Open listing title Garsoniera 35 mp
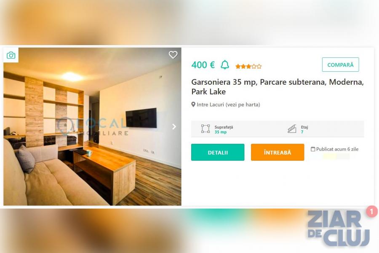379x253 pixels. pyautogui.click(x=278, y=87)
